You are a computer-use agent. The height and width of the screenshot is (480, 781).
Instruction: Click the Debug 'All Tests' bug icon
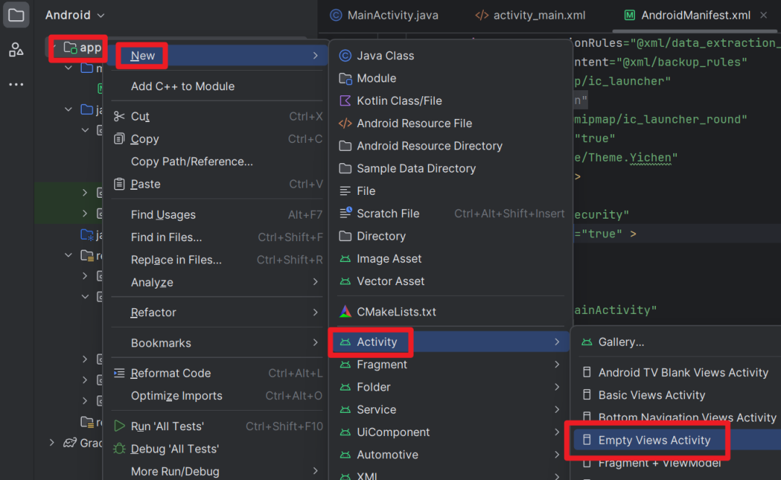click(x=119, y=449)
